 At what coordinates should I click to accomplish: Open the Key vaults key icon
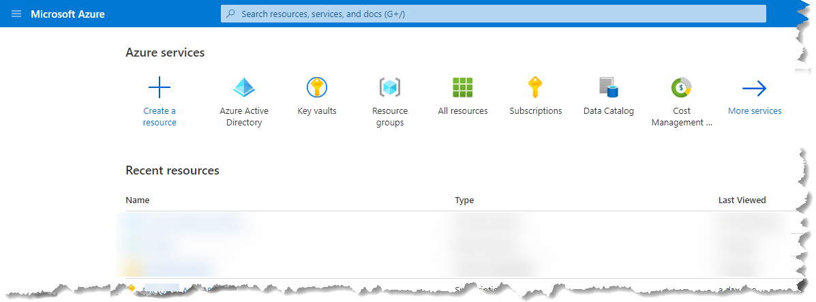pos(317,87)
